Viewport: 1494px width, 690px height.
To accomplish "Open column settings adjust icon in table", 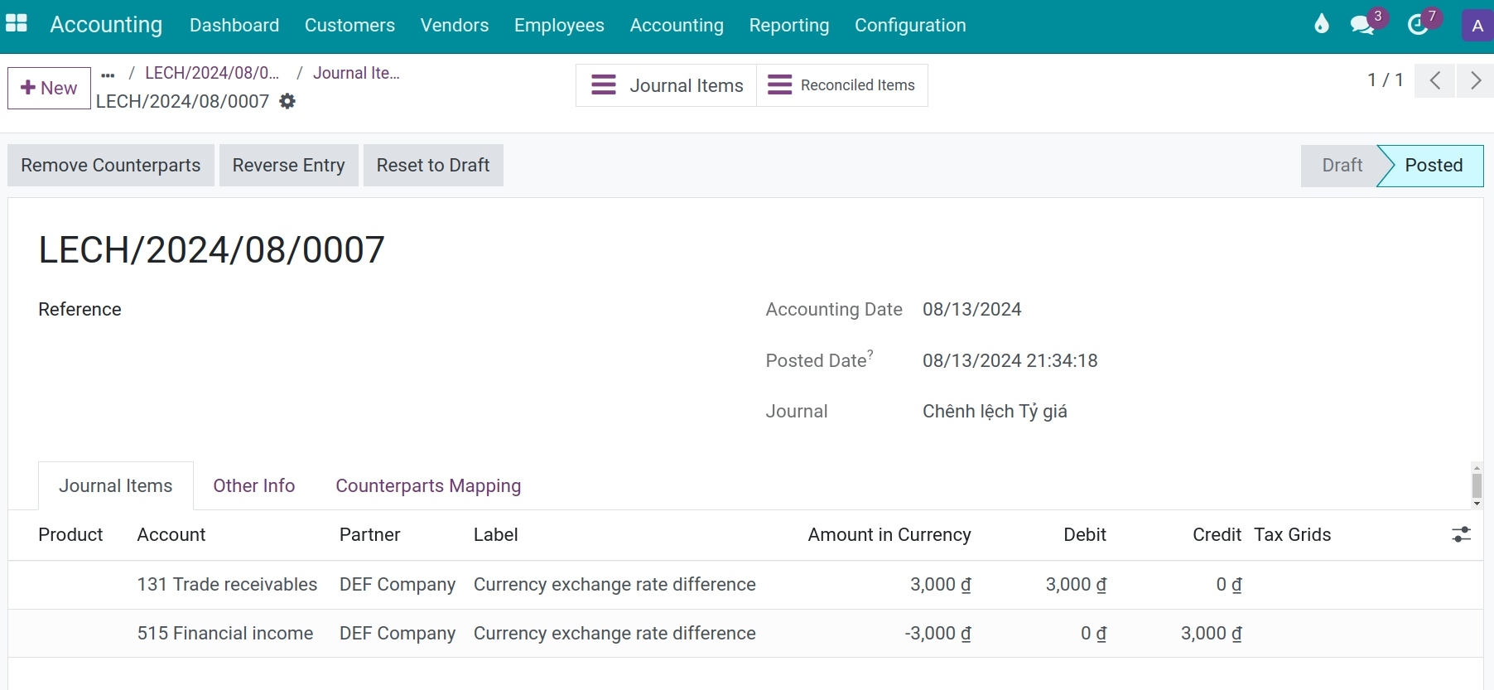I will click(1461, 535).
